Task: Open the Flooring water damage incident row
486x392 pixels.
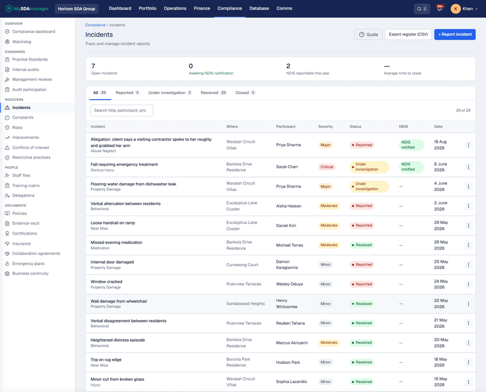Action: pyautogui.click(x=280, y=186)
